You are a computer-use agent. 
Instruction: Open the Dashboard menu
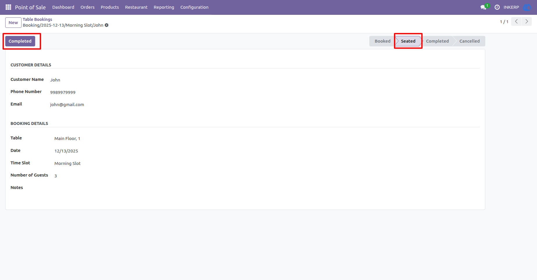[63, 7]
